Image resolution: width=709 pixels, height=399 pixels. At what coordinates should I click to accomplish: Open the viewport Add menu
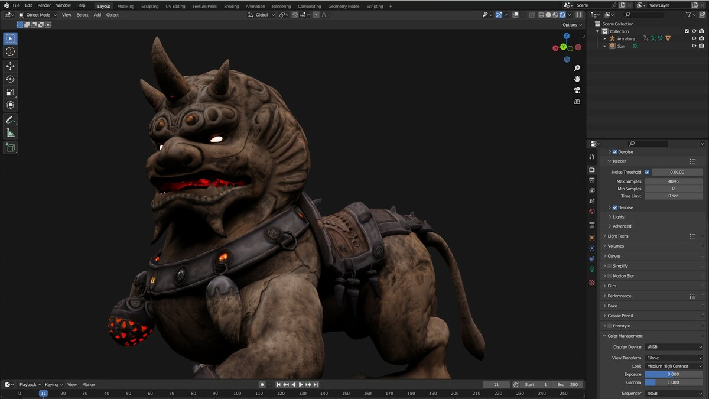[x=97, y=15]
